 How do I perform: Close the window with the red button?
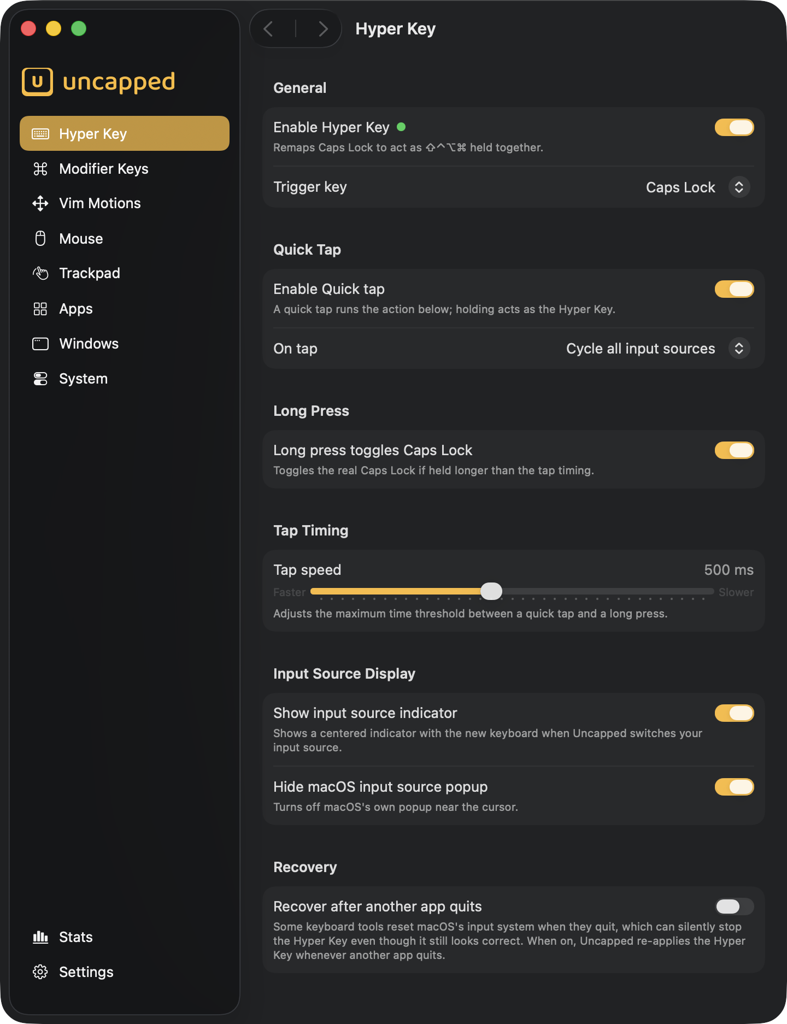28,28
